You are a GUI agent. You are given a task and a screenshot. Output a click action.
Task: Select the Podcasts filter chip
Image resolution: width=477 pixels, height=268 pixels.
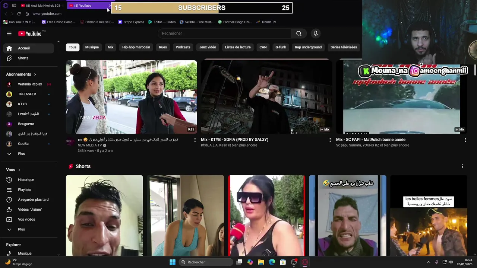point(183,47)
